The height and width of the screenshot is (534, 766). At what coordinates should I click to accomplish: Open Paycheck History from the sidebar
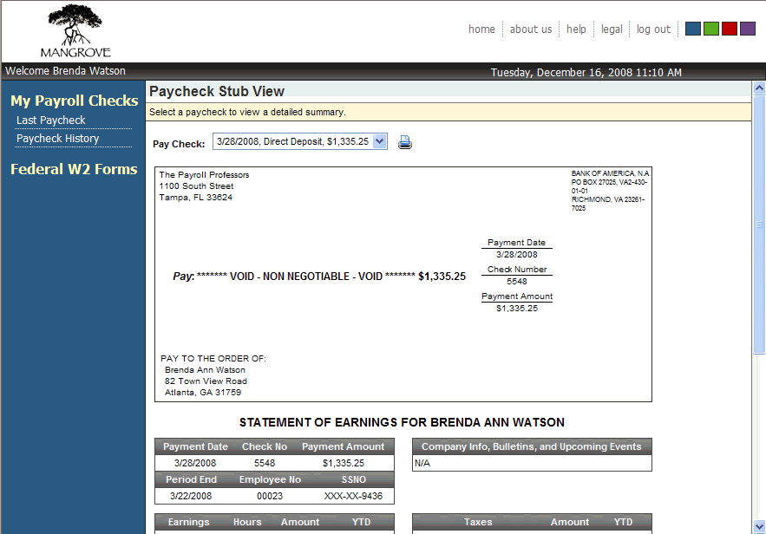[x=59, y=138]
